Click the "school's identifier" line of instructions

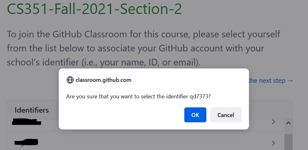[x=103, y=62]
